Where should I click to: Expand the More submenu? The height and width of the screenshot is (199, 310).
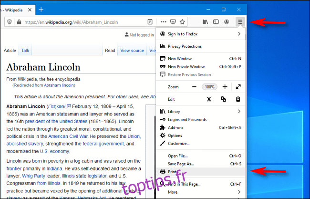tap(200, 192)
